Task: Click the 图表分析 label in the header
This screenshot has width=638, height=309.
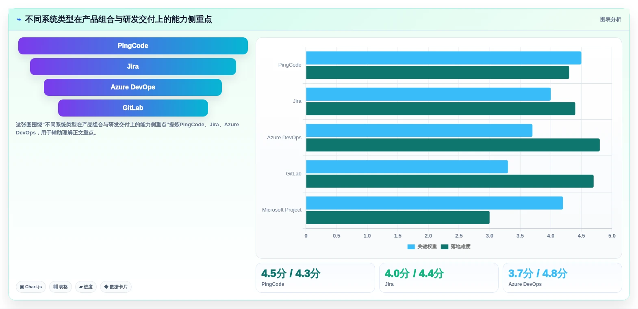Action: pos(610,19)
